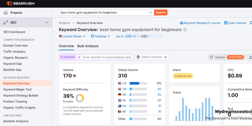Open SEO Dashboard

pos(14,32)
